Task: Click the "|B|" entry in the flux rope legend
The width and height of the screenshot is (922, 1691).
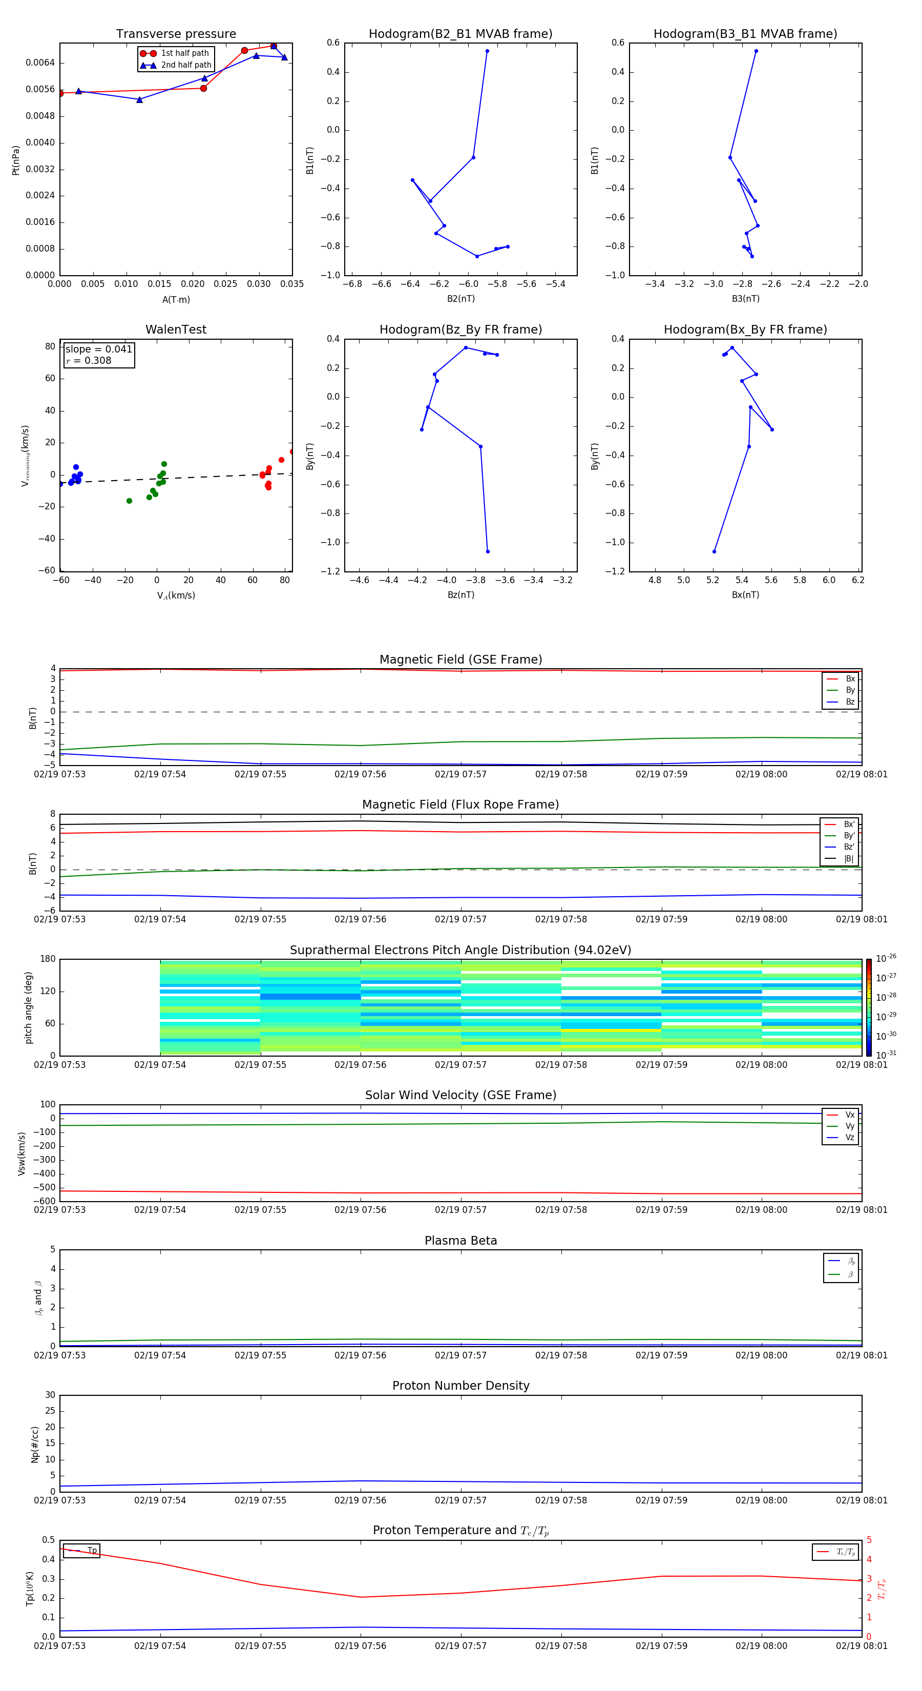Action: [x=840, y=859]
